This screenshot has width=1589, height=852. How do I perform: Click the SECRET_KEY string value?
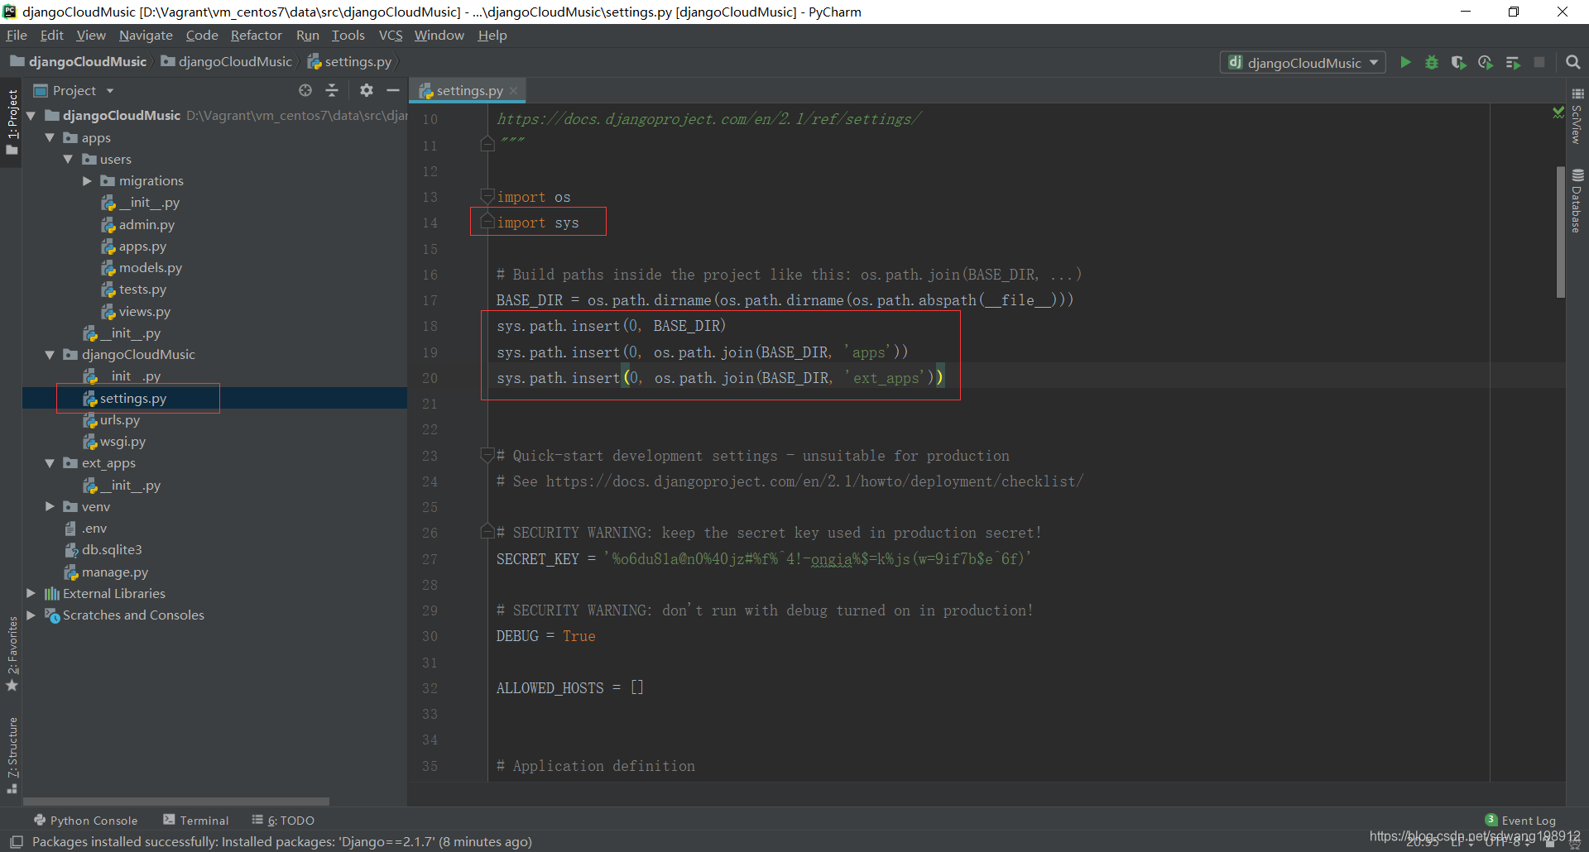point(818,558)
